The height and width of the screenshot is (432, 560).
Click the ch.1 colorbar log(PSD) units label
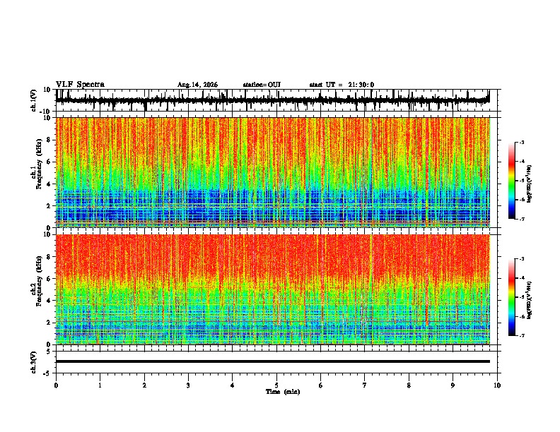pos(530,184)
